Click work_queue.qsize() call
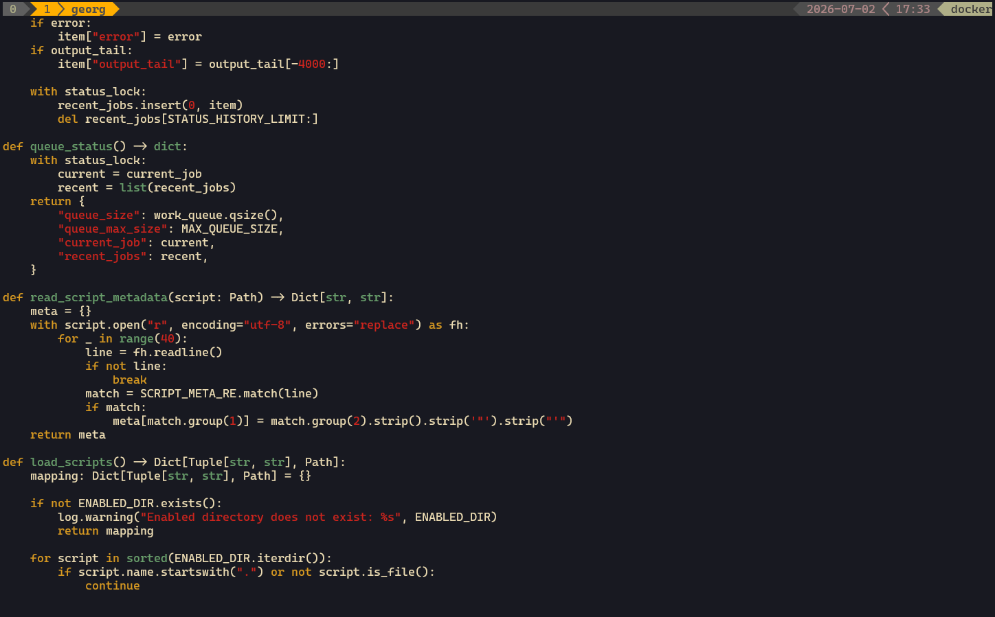Viewport: 995px width, 617px height. click(x=216, y=215)
